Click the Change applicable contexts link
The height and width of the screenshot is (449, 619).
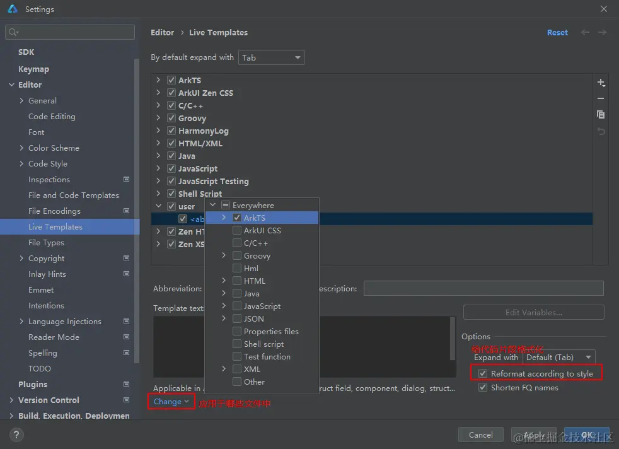tap(171, 402)
